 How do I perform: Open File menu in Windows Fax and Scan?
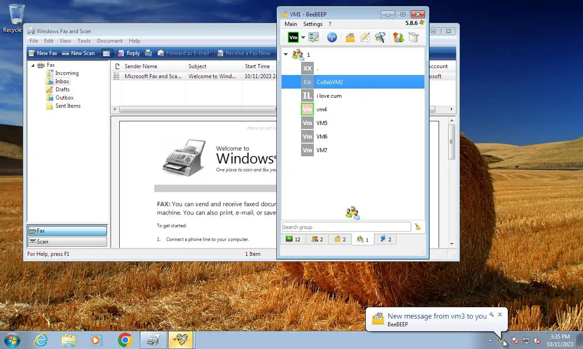[34, 41]
